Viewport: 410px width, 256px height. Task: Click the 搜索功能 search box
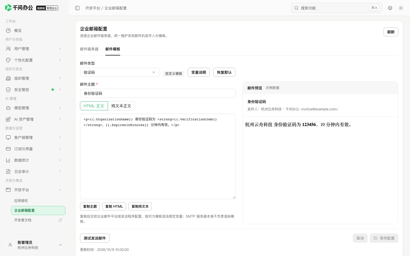[336, 8]
